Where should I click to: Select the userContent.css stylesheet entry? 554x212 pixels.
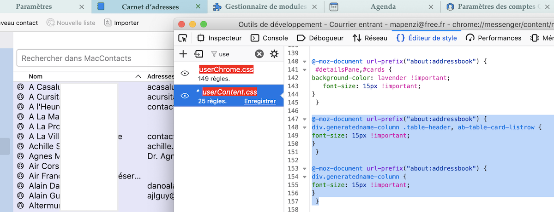pyautogui.click(x=229, y=96)
